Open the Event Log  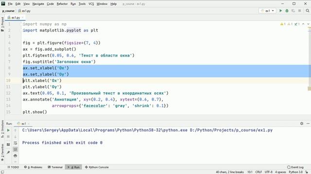295,167
